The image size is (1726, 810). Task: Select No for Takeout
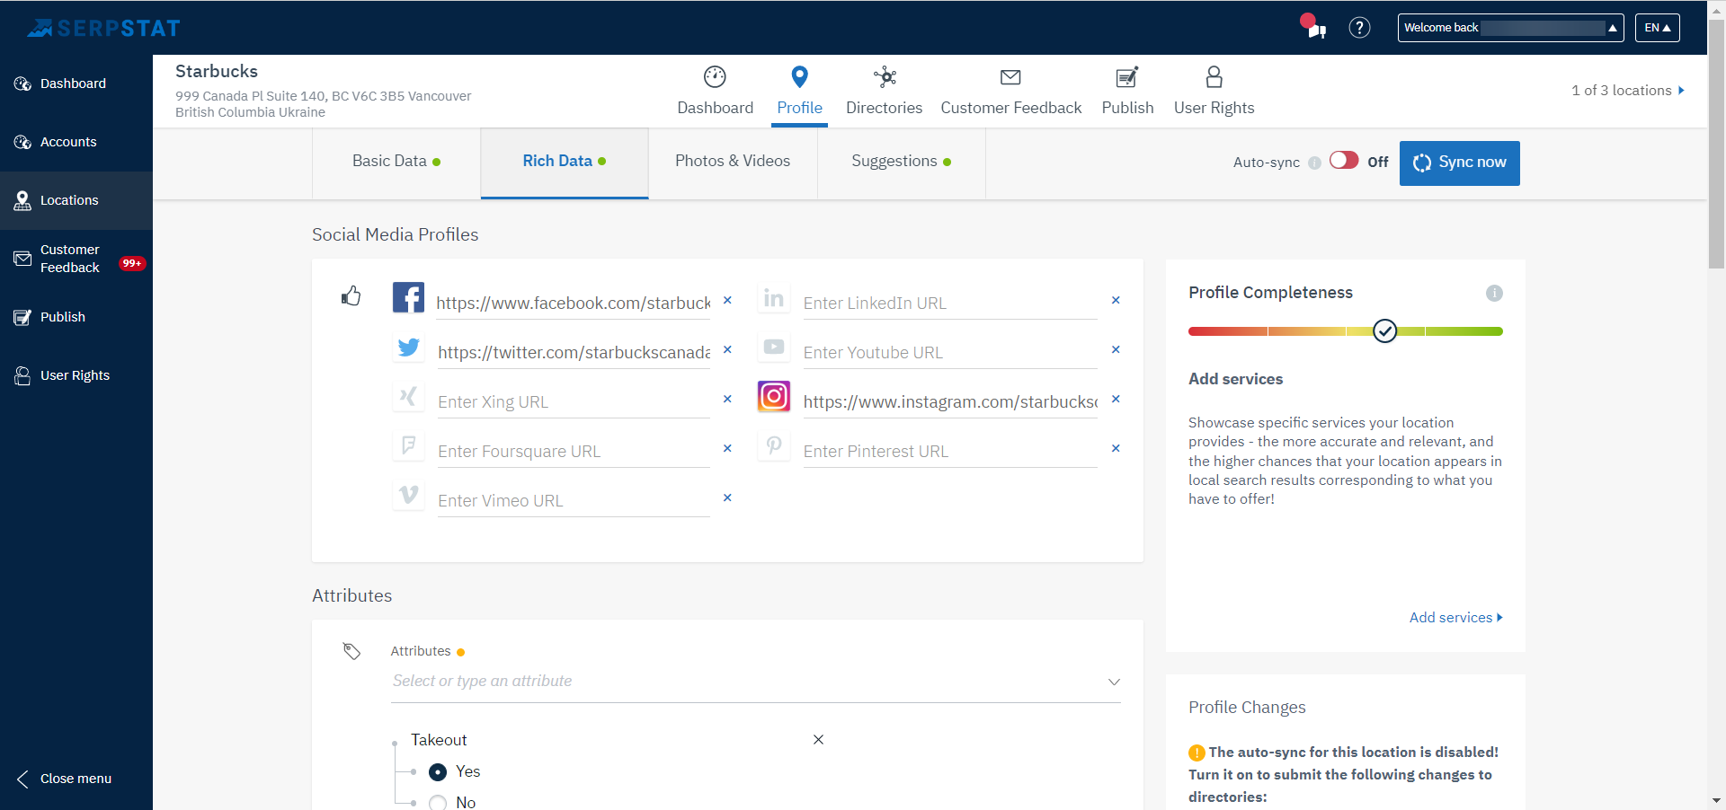pos(438,803)
